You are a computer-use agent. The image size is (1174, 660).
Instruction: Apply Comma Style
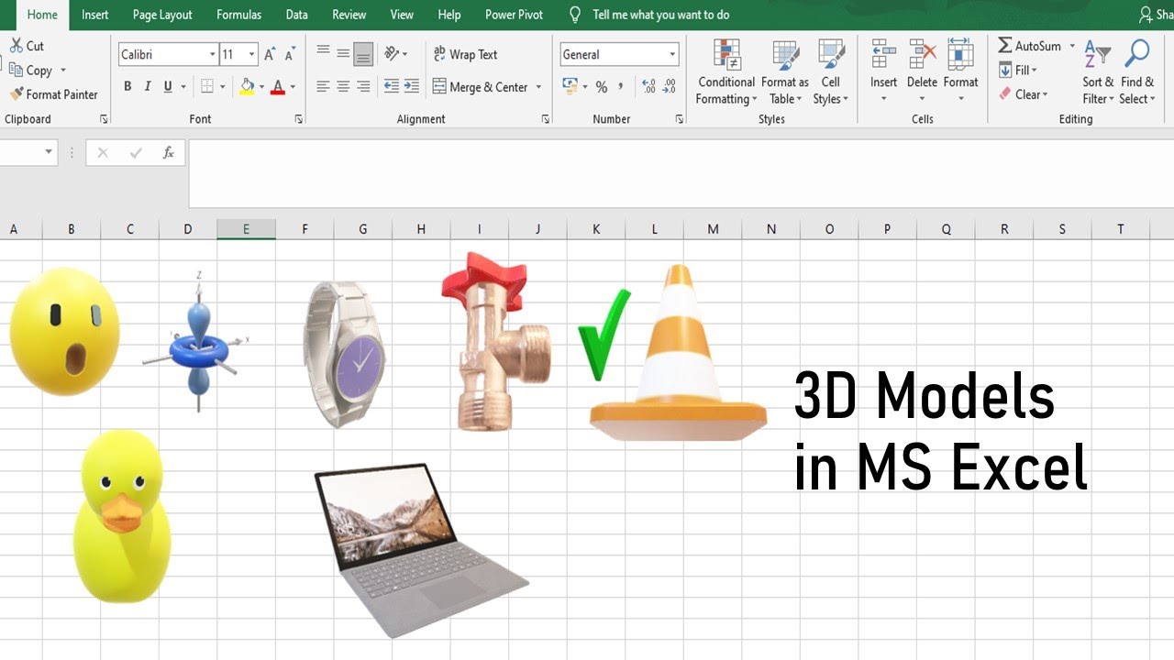tap(621, 87)
